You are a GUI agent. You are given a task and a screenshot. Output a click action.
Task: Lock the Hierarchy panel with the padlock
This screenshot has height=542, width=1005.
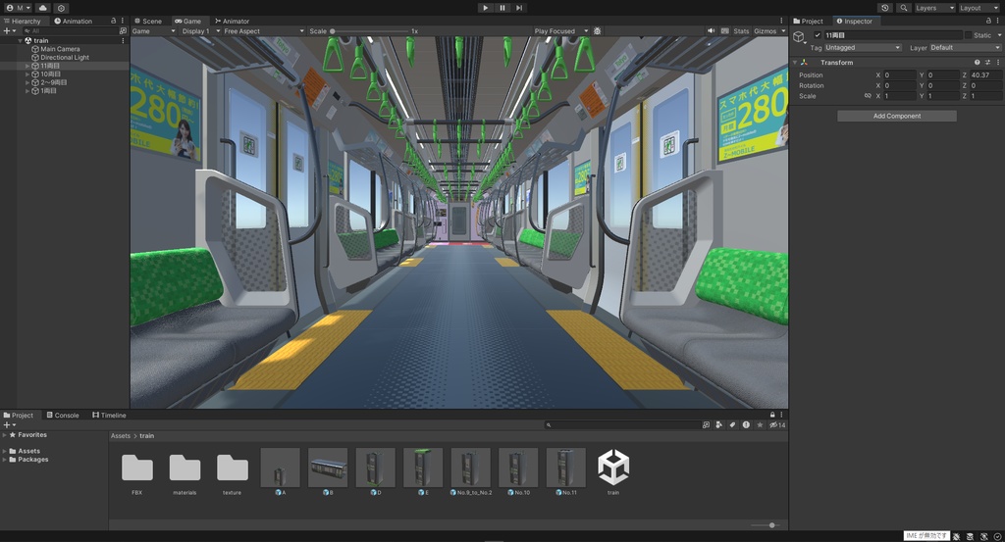[114, 21]
